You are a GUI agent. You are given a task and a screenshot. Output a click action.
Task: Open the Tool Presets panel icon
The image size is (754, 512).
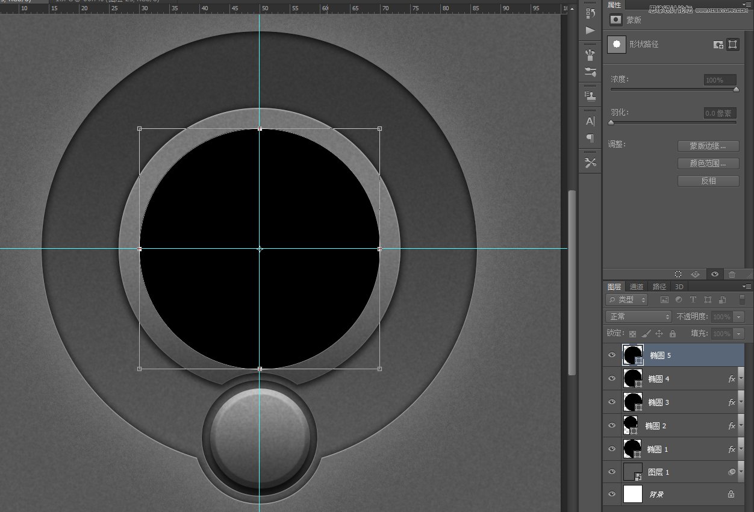[590, 163]
